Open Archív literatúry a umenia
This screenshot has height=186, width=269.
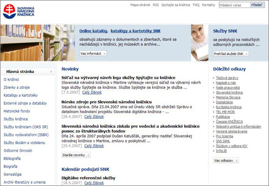(x=24, y=182)
